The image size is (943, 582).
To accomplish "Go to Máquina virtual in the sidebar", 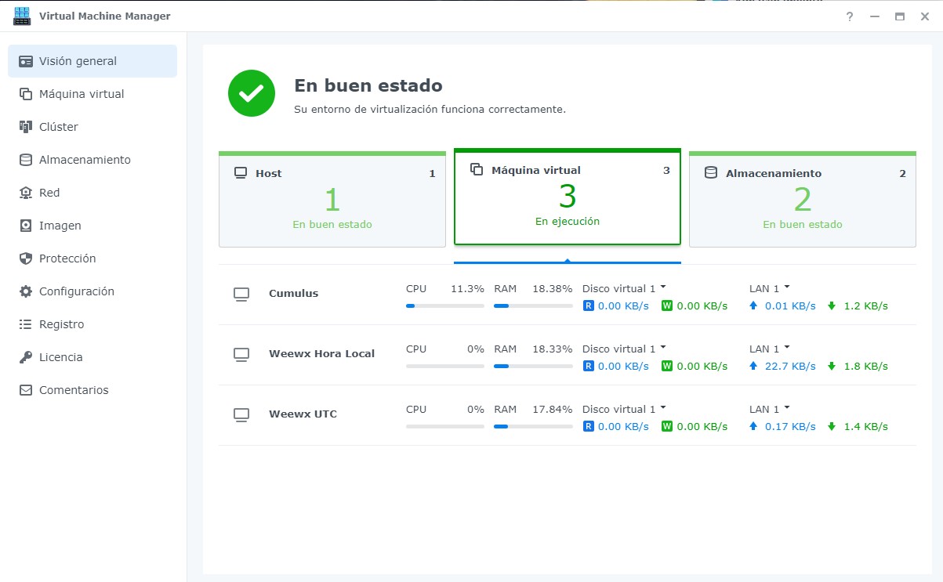I will pos(82,94).
